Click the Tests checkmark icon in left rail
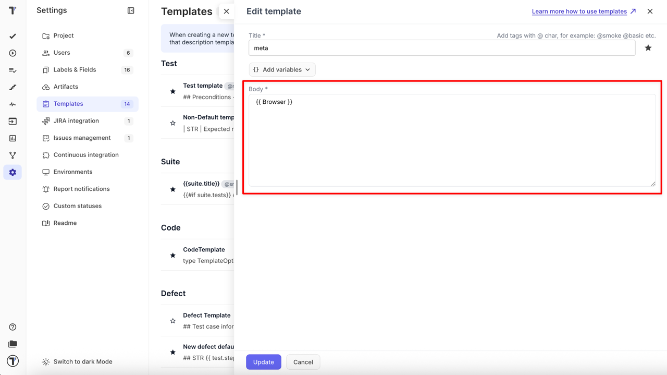Image resolution: width=667 pixels, height=375 pixels. coord(13,36)
